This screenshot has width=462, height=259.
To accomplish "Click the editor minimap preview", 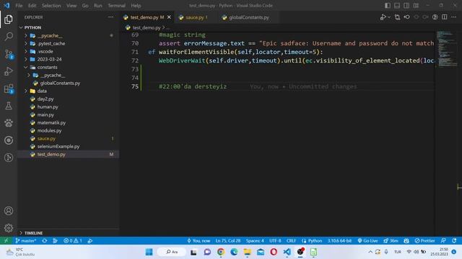I will tap(447, 49).
